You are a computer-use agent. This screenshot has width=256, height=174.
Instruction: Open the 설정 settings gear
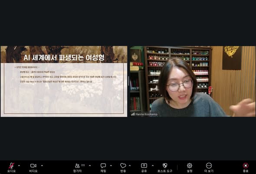pyautogui.click(x=190, y=168)
